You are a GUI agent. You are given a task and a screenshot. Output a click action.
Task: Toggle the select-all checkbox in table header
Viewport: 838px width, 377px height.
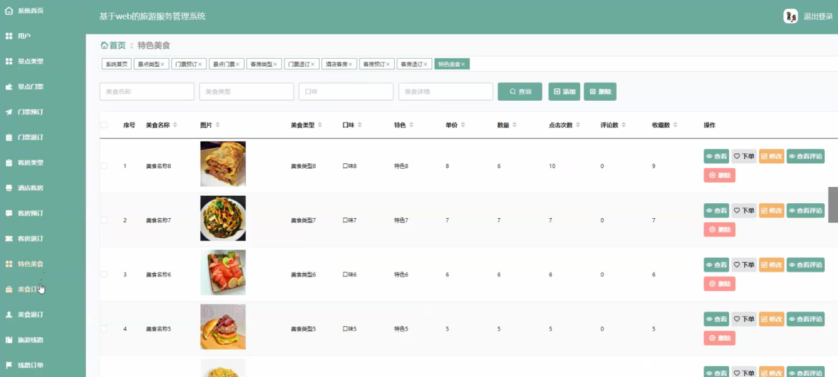click(104, 125)
